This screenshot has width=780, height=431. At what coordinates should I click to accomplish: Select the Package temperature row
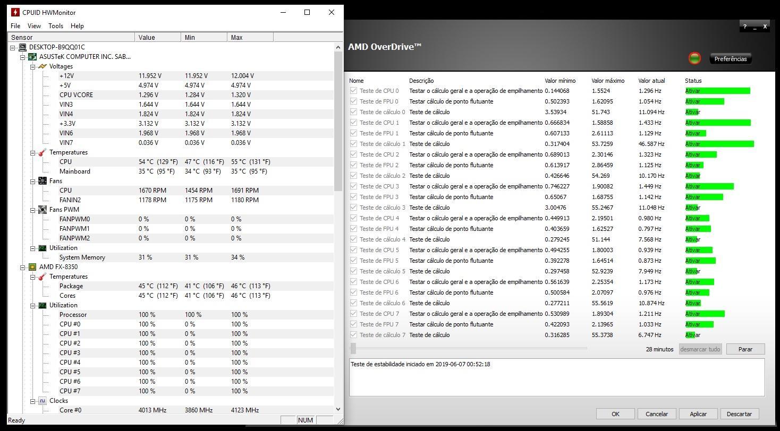tap(171, 286)
